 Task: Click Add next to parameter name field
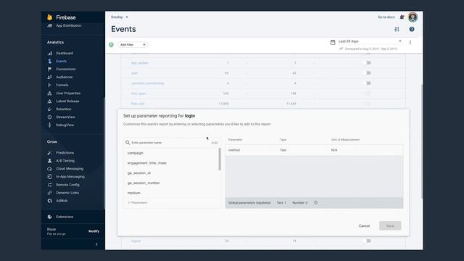click(215, 143)
